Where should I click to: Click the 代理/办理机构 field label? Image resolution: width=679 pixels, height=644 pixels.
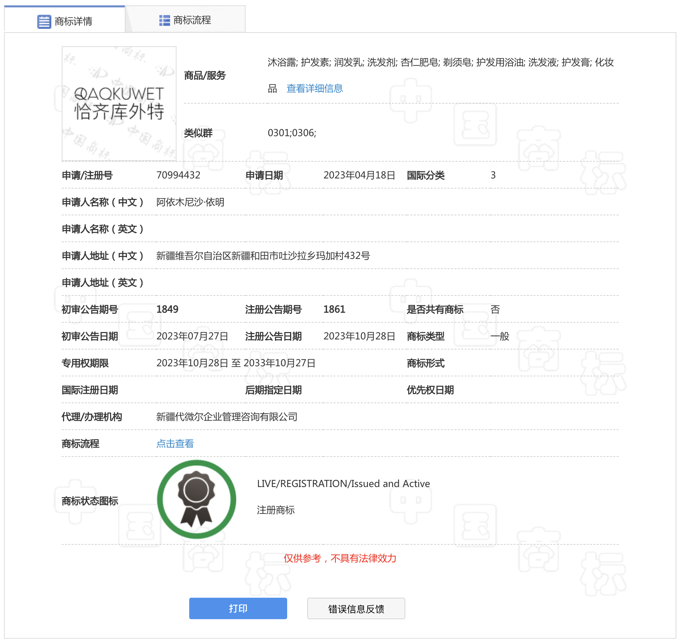pyautogui.click(x=92, y=417)
